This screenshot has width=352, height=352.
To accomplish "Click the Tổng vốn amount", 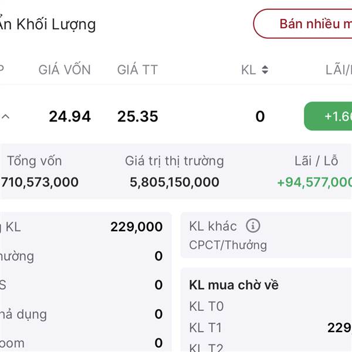I will (x=39, y=182).
